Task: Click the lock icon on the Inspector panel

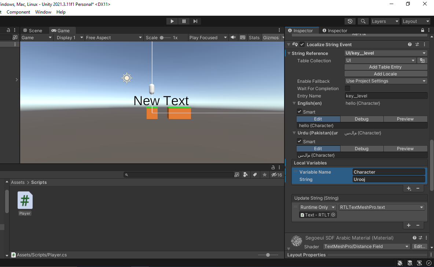Action: tap(422, 30)
